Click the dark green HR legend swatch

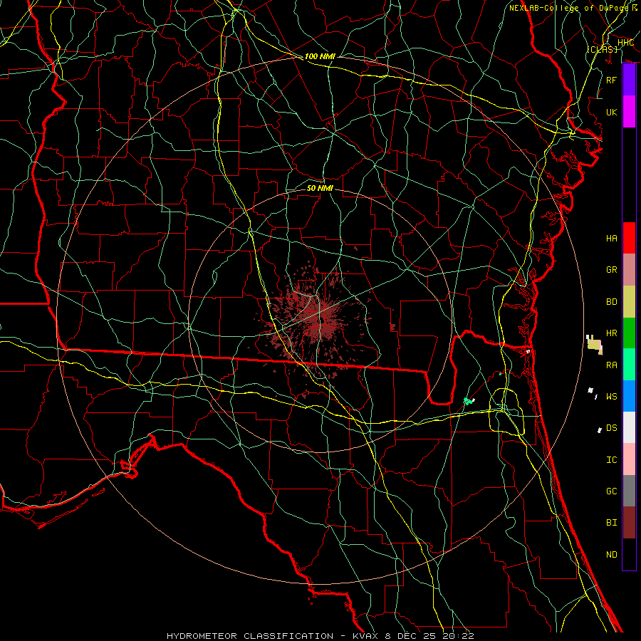(x=629, y=333)
